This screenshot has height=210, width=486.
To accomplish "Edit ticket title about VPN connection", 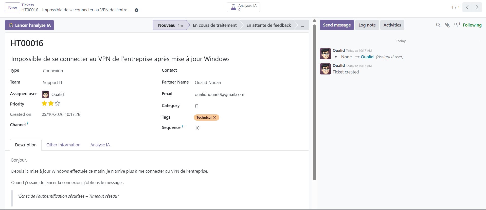I will [120, 59].
